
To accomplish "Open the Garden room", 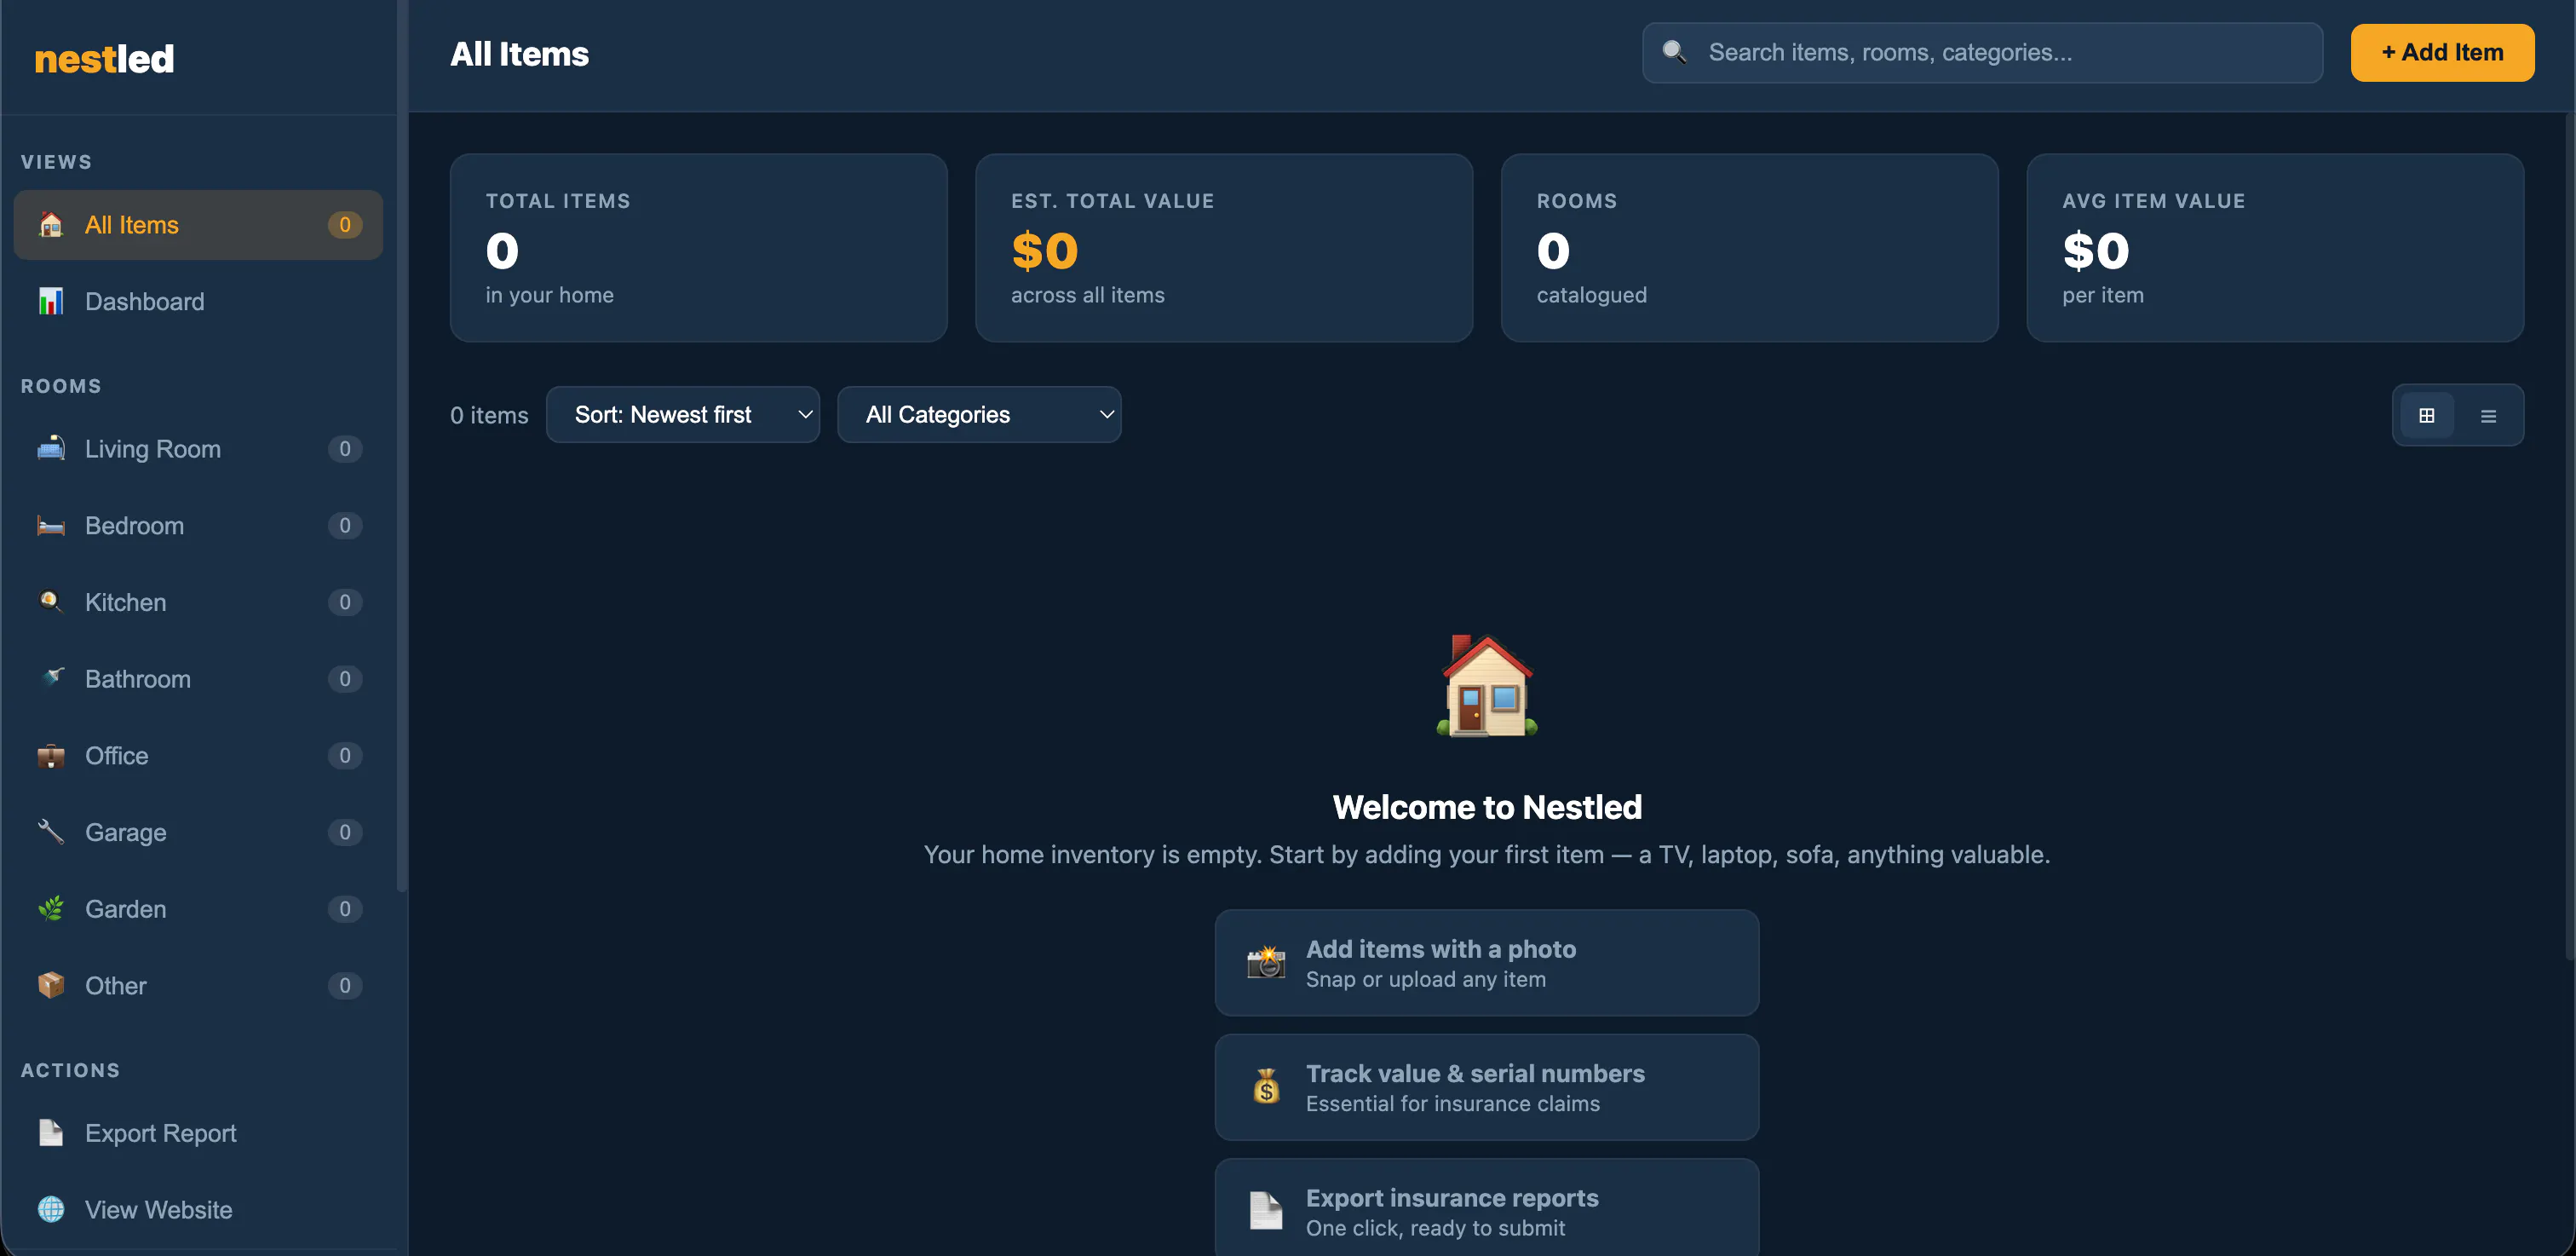I will tap(198, 909).
